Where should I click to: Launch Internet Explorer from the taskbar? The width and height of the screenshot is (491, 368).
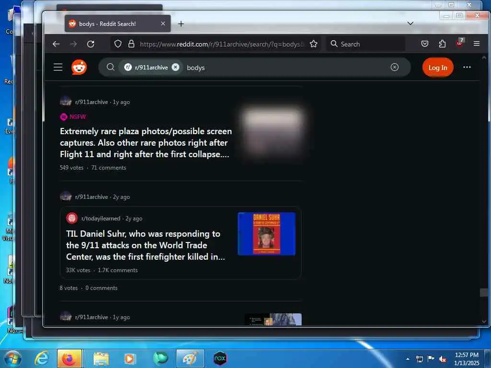click(x=42, y=358)
